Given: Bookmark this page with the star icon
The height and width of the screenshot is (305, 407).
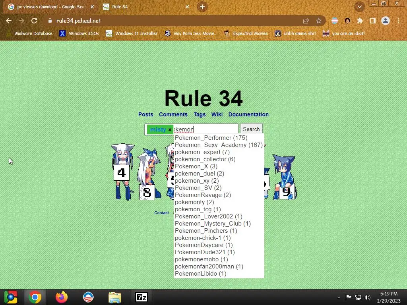Looking at the screenshot, I should pos(319,21).
